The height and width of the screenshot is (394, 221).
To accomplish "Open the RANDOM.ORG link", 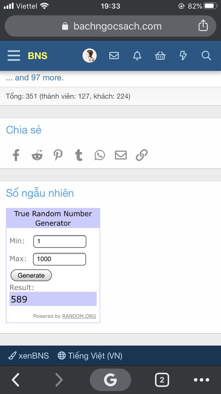I will click(x=79, y=316).
